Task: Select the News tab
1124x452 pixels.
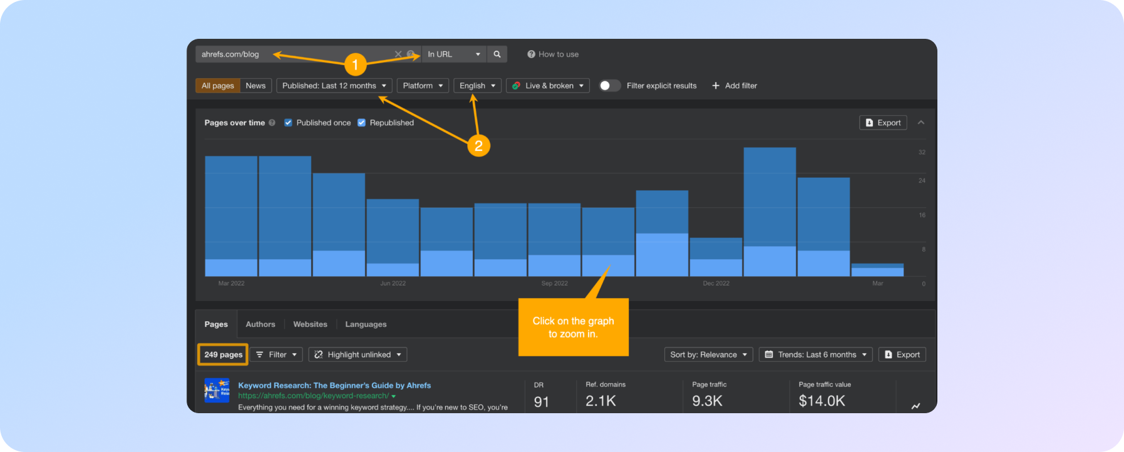Action: click(255, 86)
